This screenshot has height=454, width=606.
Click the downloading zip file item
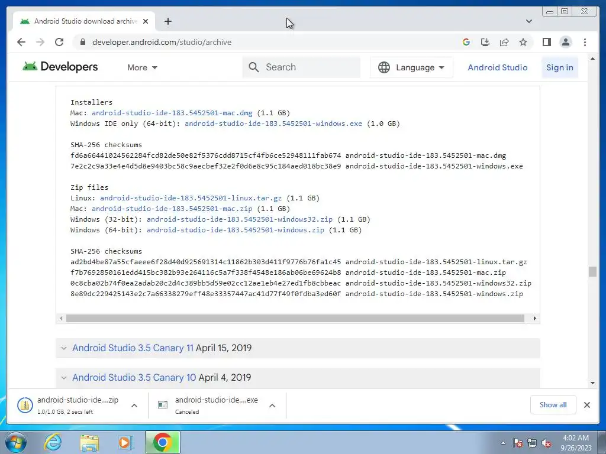[67, 406]
